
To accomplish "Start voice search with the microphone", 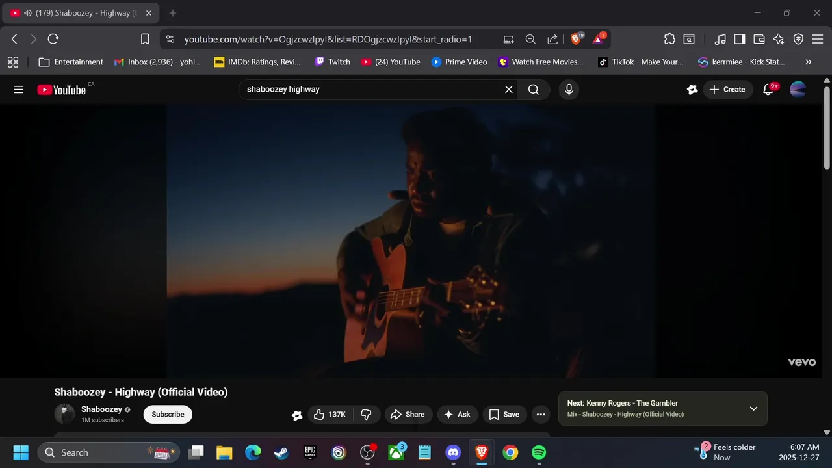I will (x=569, y=90).
